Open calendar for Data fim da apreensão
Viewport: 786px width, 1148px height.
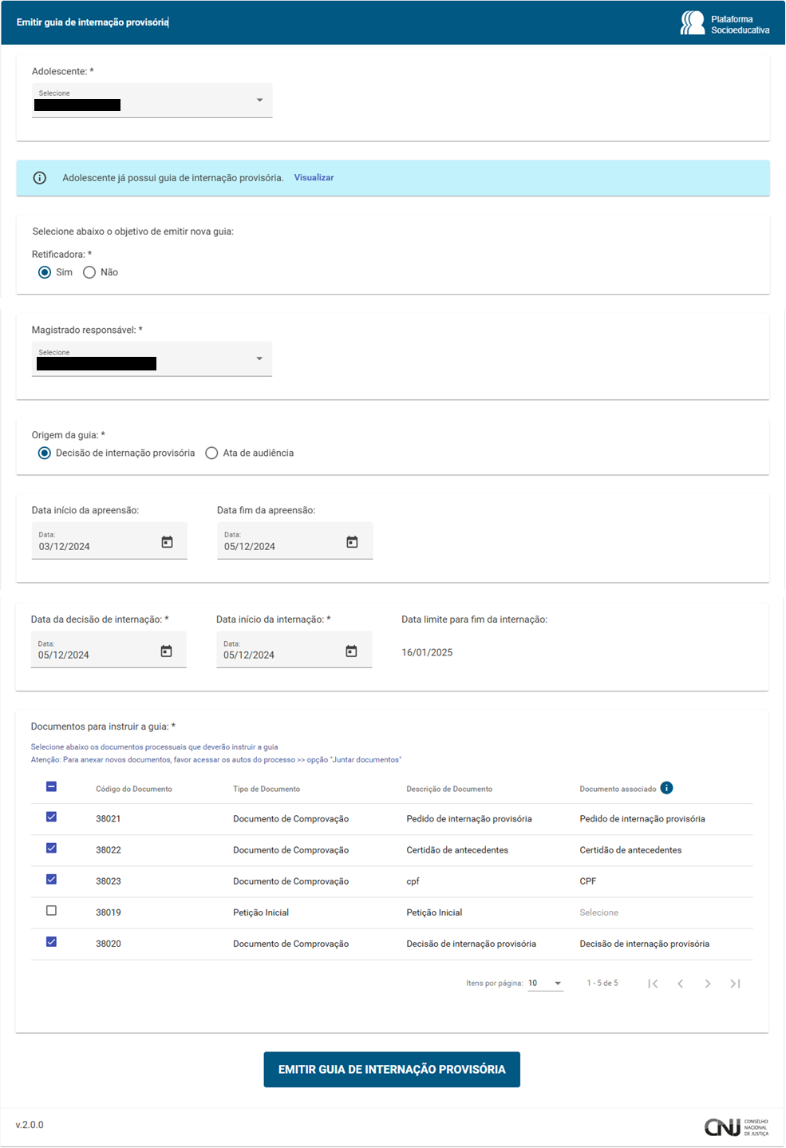[352, 542]
